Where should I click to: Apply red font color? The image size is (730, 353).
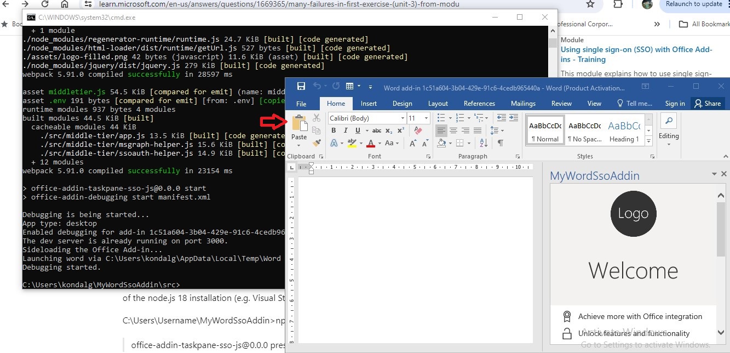pyautogui.click(x=371, y=143)
